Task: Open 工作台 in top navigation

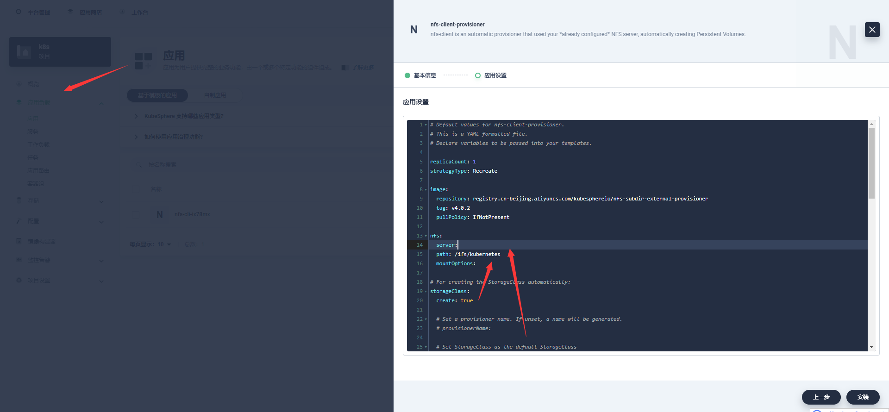Action: [140, 12]
